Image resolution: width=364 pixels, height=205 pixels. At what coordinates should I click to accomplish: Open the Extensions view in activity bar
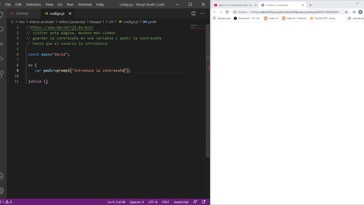pos(1,74)
